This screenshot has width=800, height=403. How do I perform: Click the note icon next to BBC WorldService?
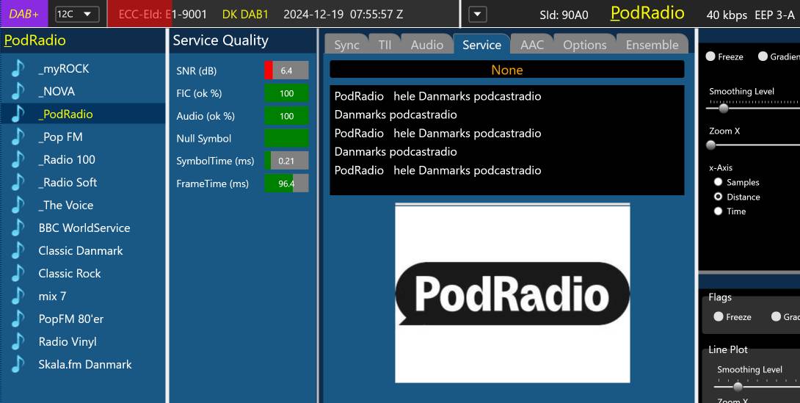(x=18, y=228)
